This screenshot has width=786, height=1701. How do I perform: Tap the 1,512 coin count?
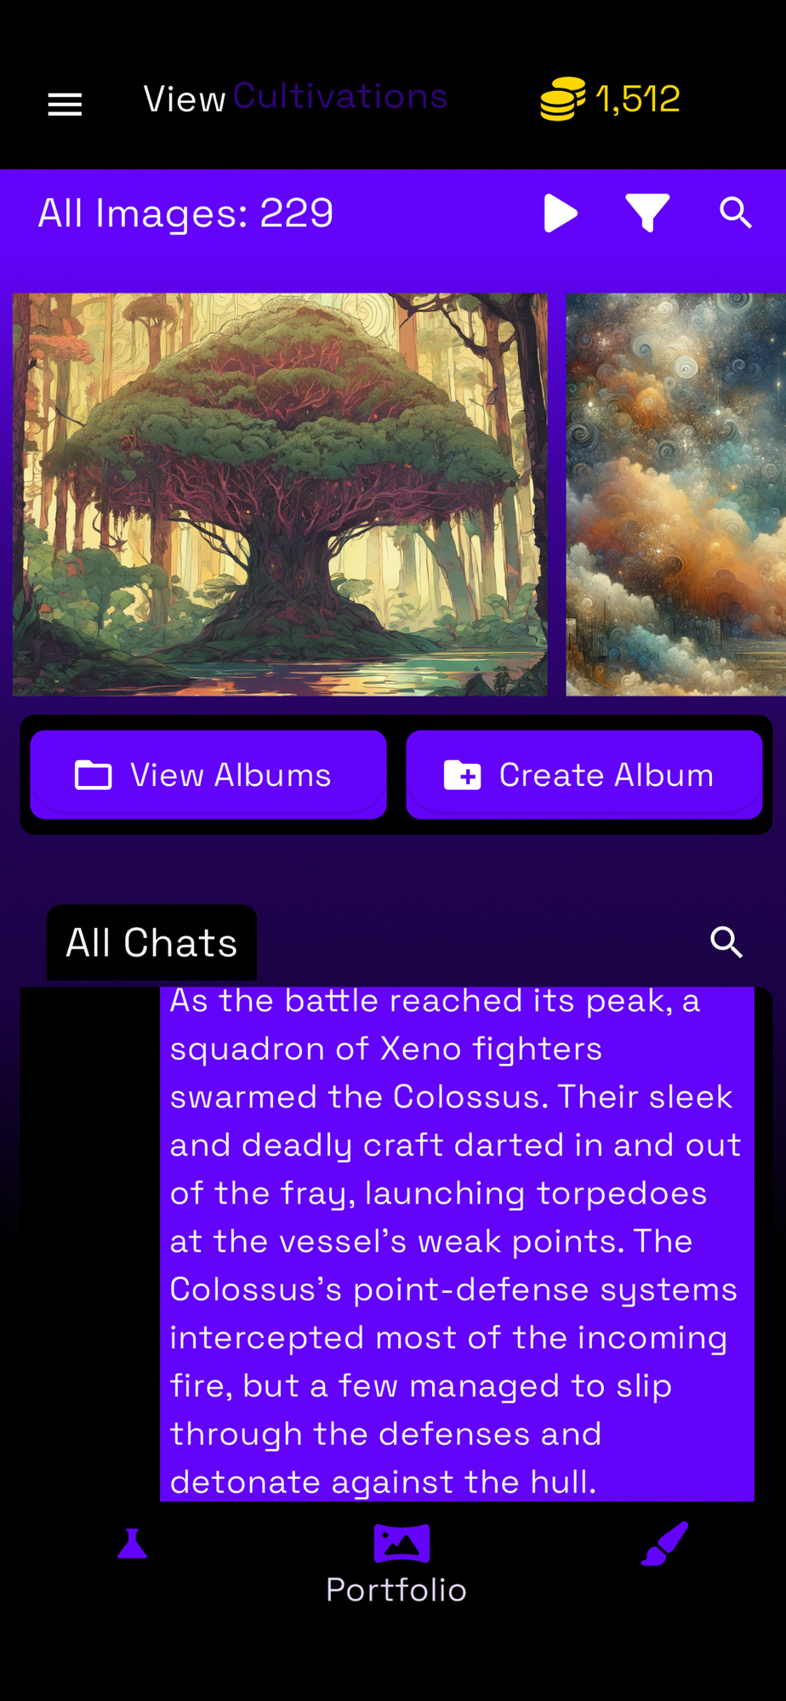pyautogui.click(x=638, y=100)
